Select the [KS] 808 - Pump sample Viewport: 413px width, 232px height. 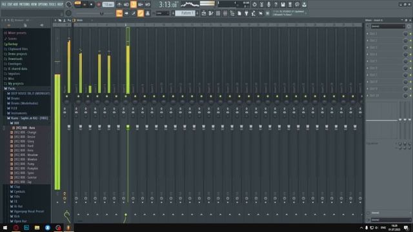click(x=23, y=164)
